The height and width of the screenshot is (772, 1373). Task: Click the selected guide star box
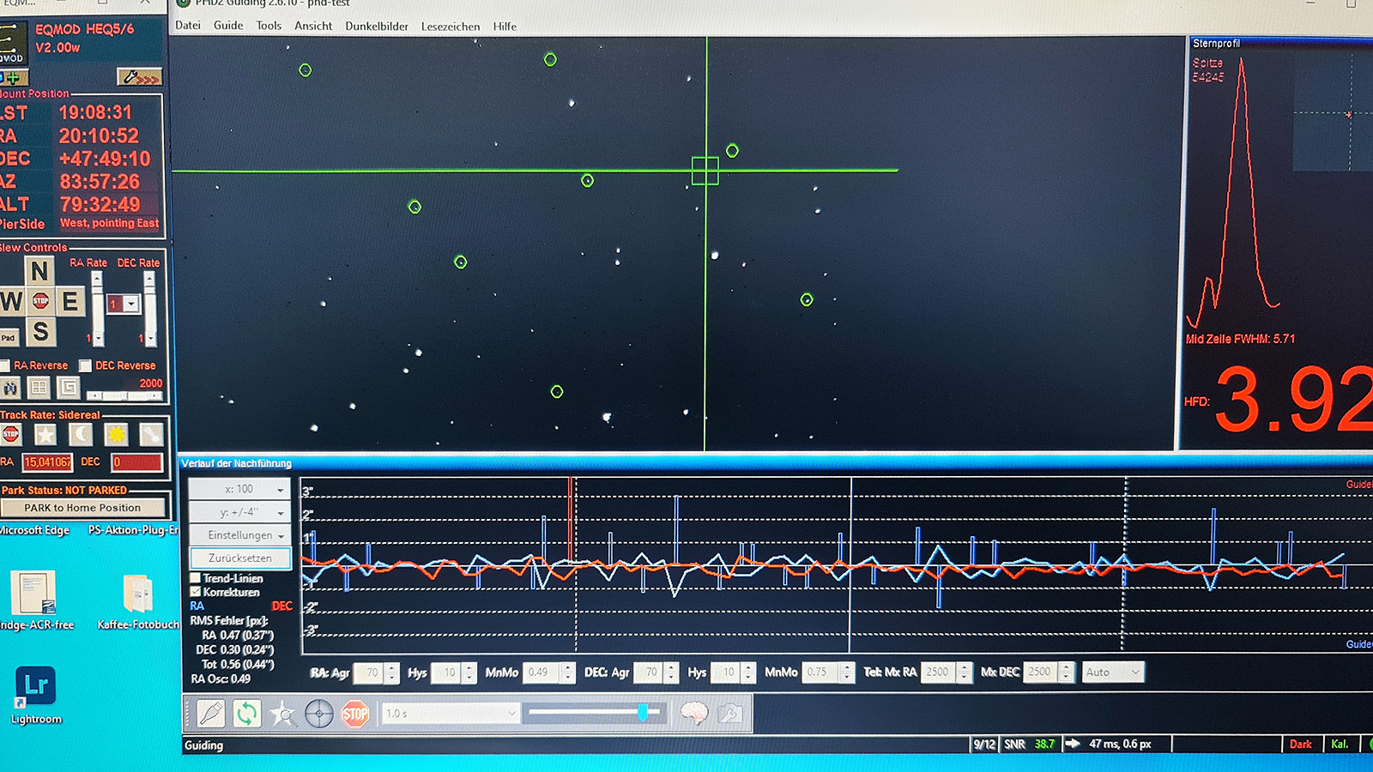(705, 171)
